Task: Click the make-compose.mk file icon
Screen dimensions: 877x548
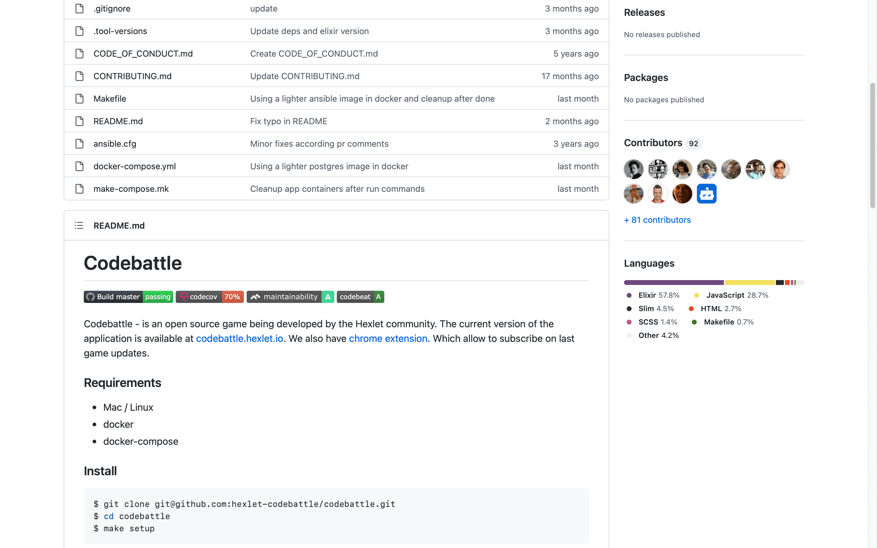Action: pos(79,188)
